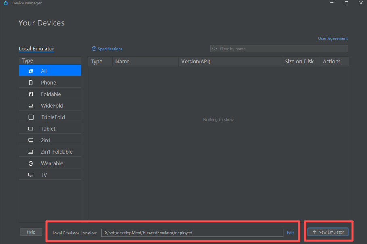Click the Local Emulator Location path field
This screenshot has width=367, height=244.
tap(192, 233)
